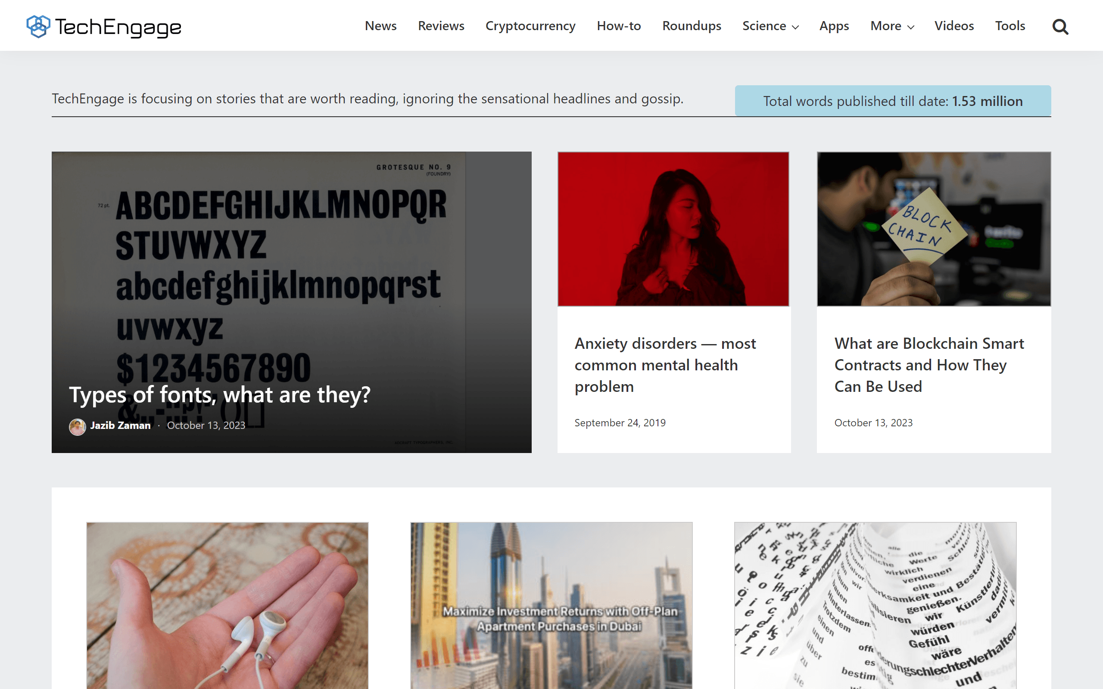Open the search magnifier icon
The height and width of the screenshot is (689, 1103).
coord(1060,26)
